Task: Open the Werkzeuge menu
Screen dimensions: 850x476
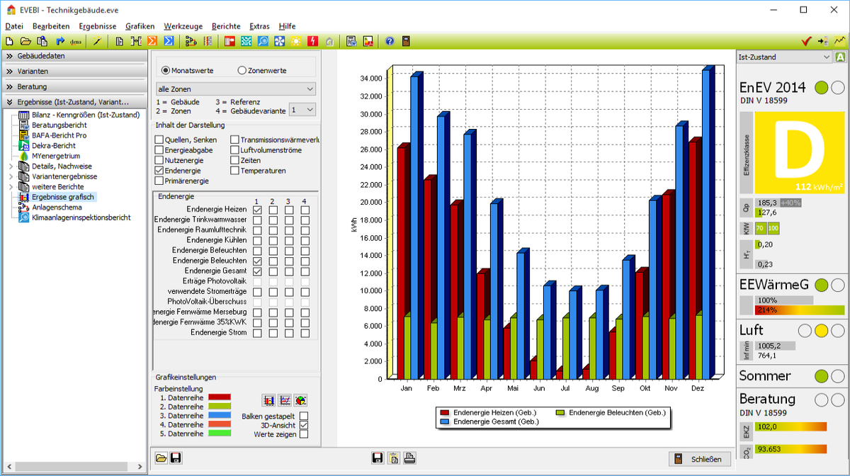Action: (183, 26)
